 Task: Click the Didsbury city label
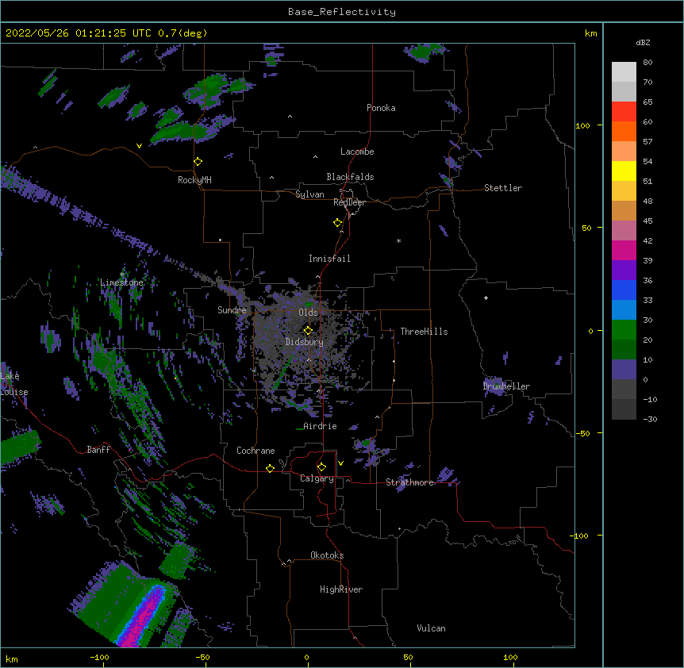pyautogui.click(x=305, y=342)
